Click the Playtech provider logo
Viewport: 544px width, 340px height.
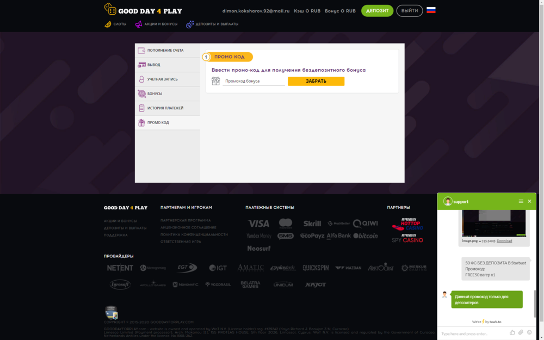[283, 268]
